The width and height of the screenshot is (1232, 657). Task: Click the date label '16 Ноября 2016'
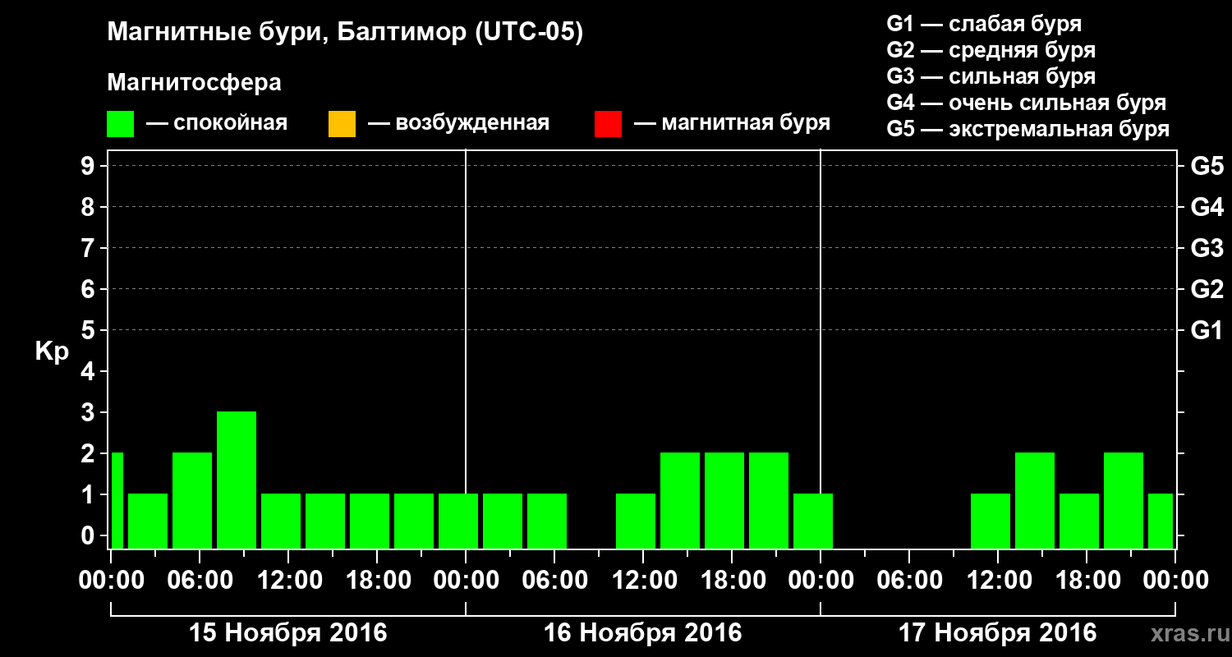click(643, 633)
